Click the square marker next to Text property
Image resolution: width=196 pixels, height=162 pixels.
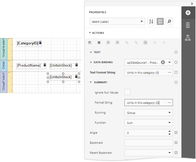pos(176,52)
